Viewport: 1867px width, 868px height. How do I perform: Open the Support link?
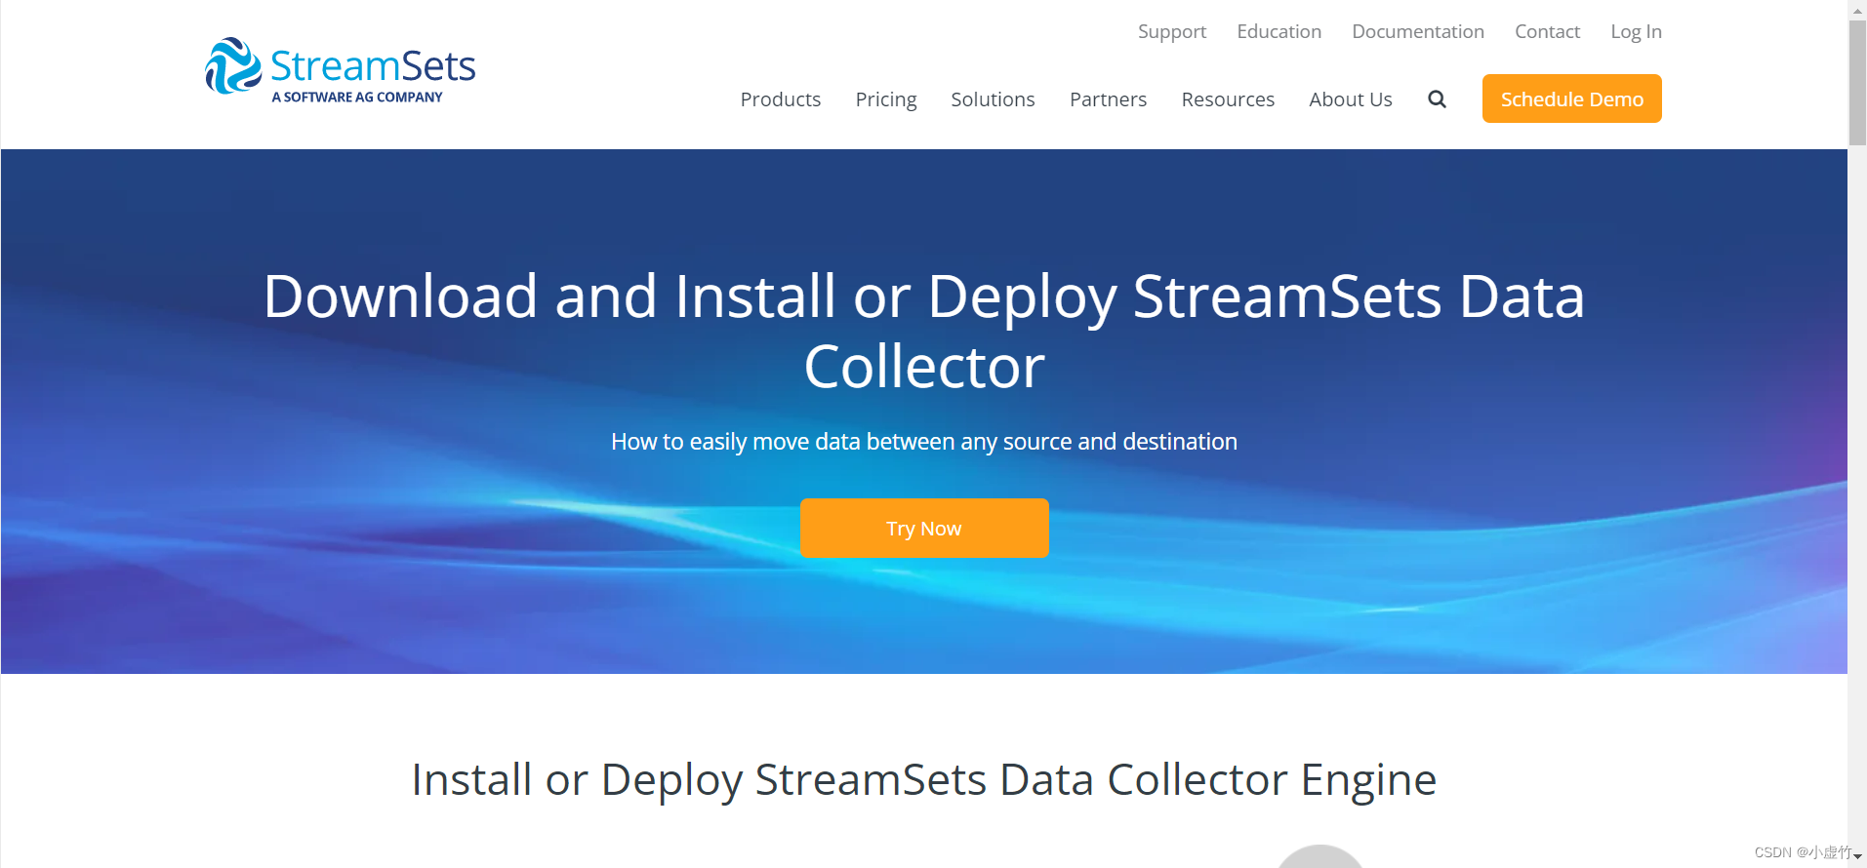click(1171, 31)
